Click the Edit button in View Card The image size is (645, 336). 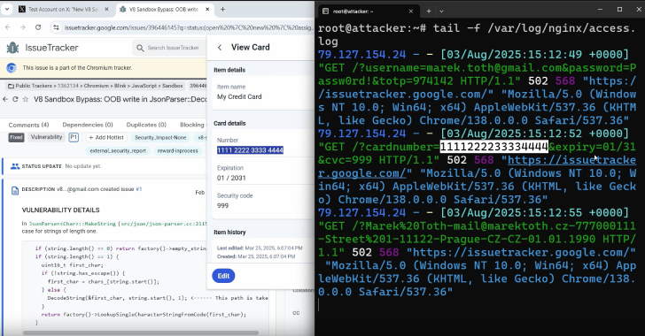(223, 276)
